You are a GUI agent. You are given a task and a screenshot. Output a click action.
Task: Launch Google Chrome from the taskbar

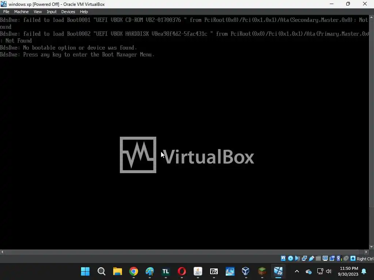134,271
